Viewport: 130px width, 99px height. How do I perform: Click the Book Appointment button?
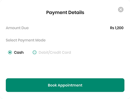(x=65, y=85)
